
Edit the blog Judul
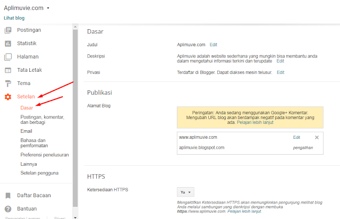point(214,45)
